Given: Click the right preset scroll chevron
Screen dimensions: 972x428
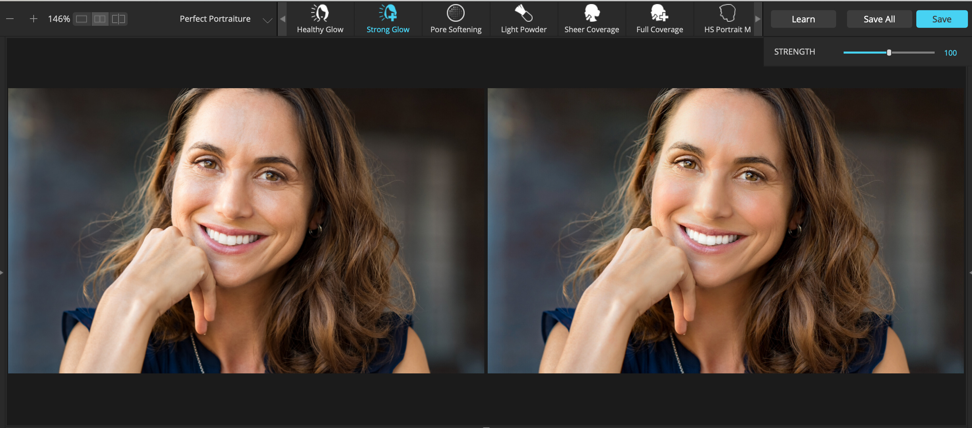Looking at the screenshot, I should pos(758,18).
